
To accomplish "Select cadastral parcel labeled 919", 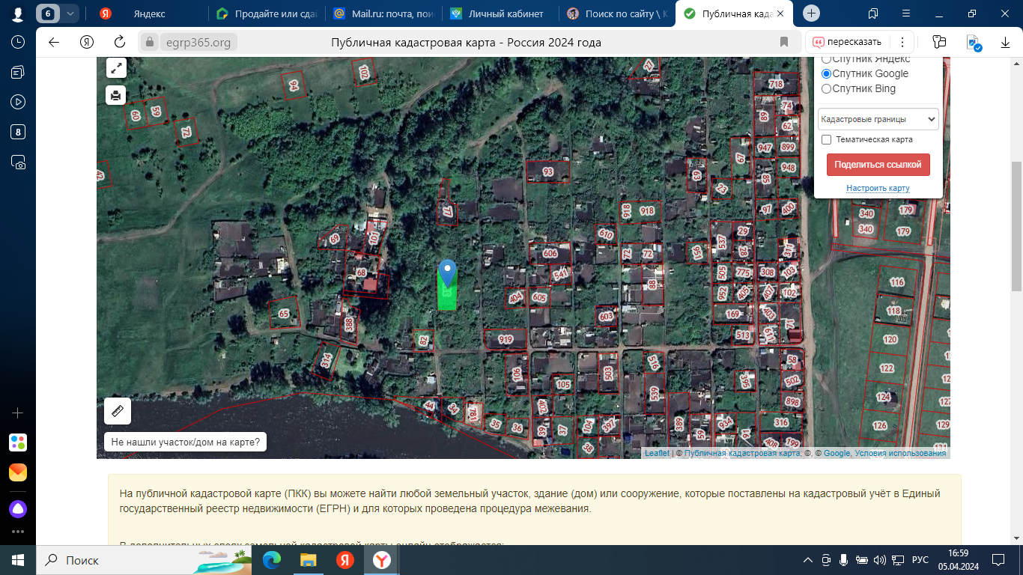I will [506, 340].
